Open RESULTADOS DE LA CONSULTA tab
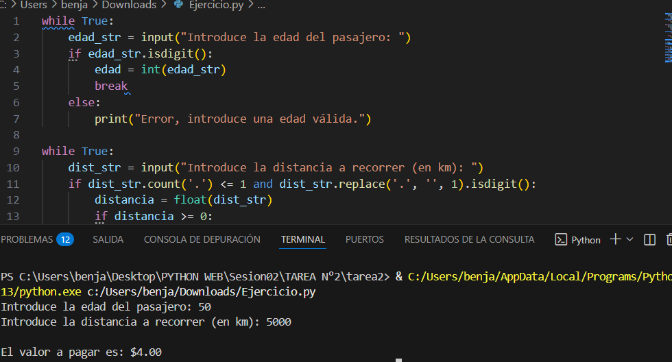 [x=469, y=239]
